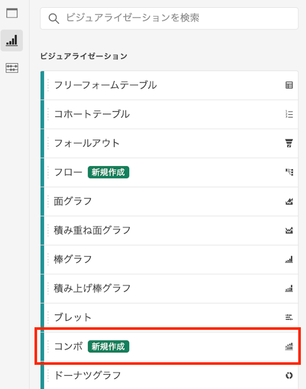Screen dimensions: 306x389
Task: Click the フロー flow diagram icon
Action: point(289,172)
